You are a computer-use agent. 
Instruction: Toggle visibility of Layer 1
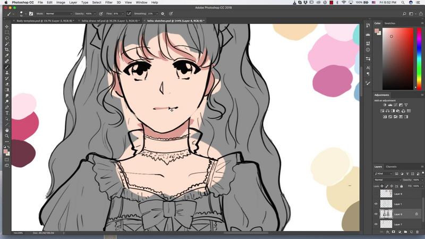tap(376, 204)
